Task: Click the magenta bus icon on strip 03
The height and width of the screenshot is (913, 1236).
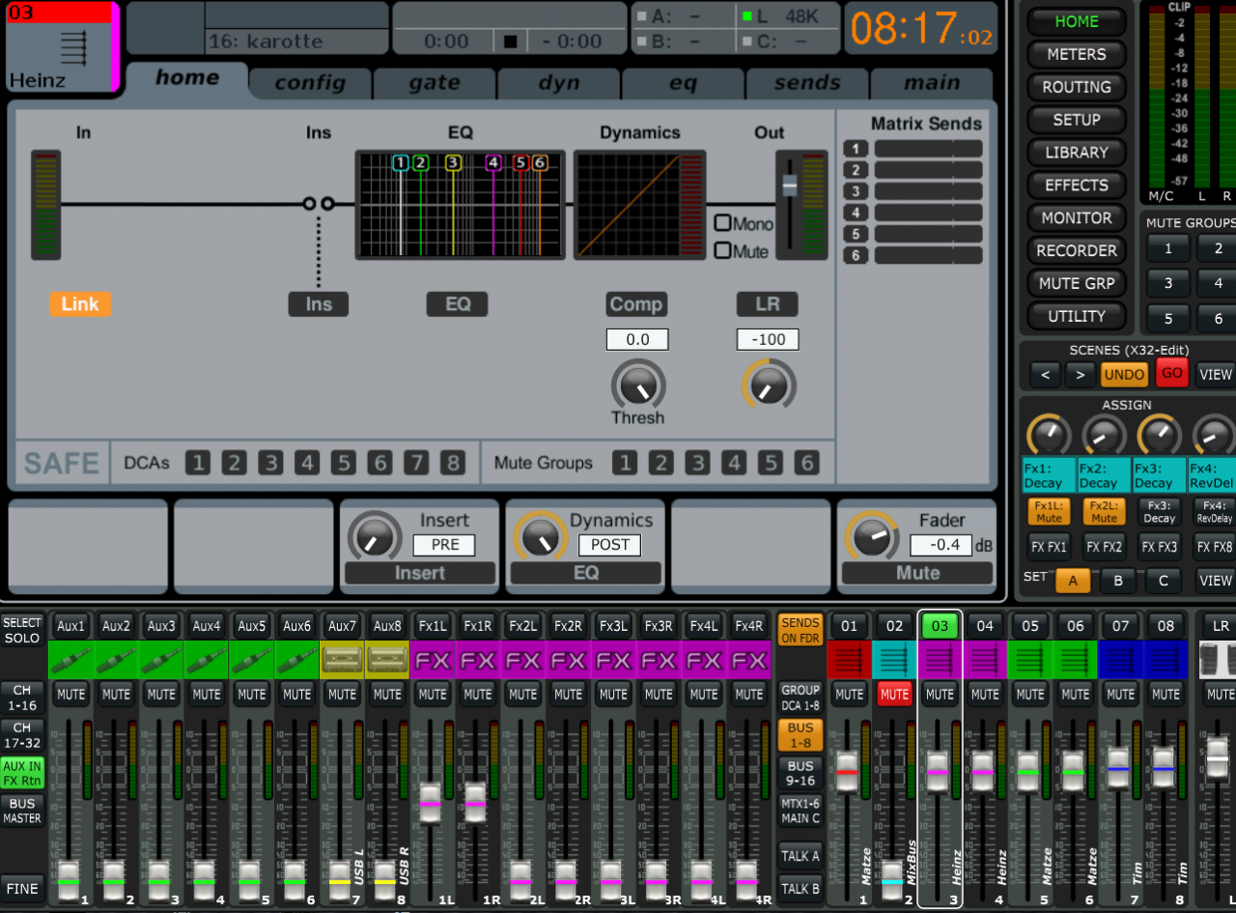Action: pos(940,660)
